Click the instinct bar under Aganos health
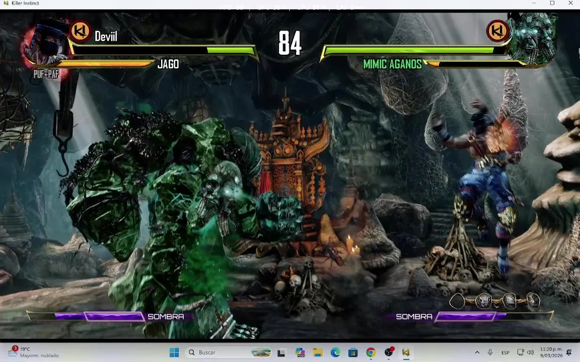Screen dimensions: 580x362 (475, 64)
